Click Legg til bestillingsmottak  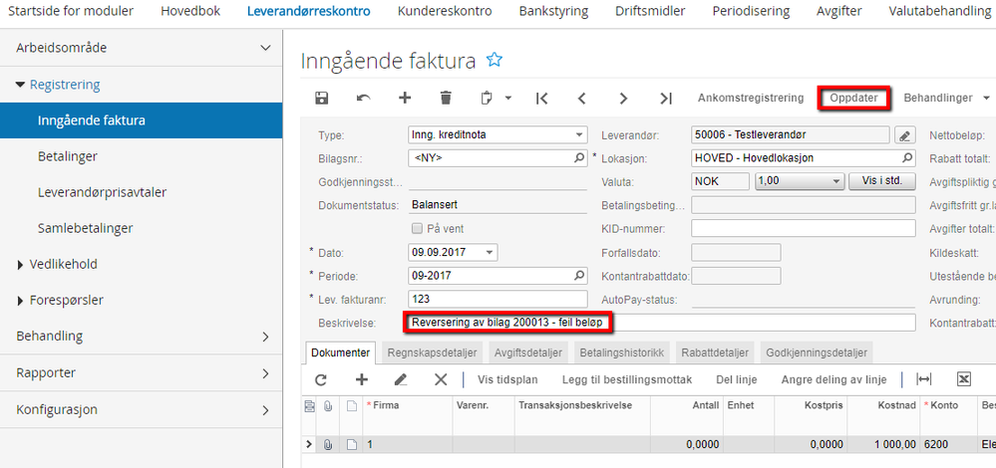627,379
